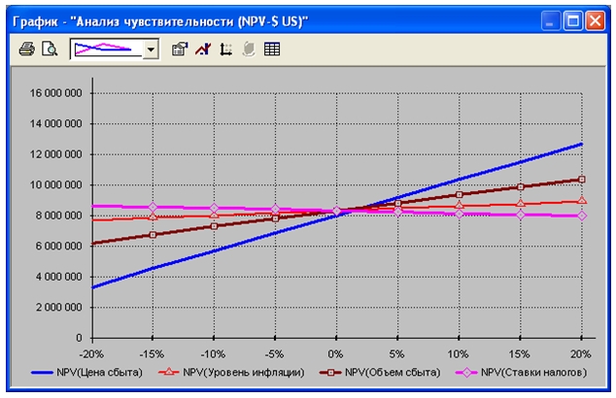Click the Объем сбыта square marker at 10%
The width and height of the screenshot is (616, 398).
pos(460,195)
